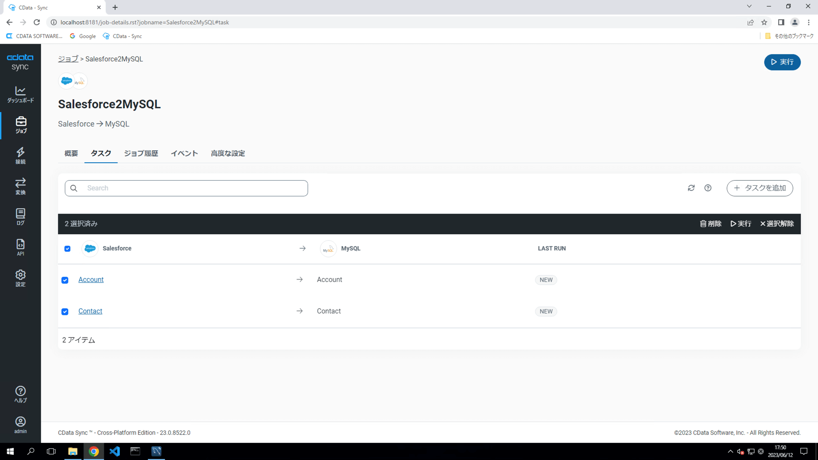The height and width of the screenshot is (460, 818).
Task: Click the blue 実行 button at top right
Action: click(782, 62)
